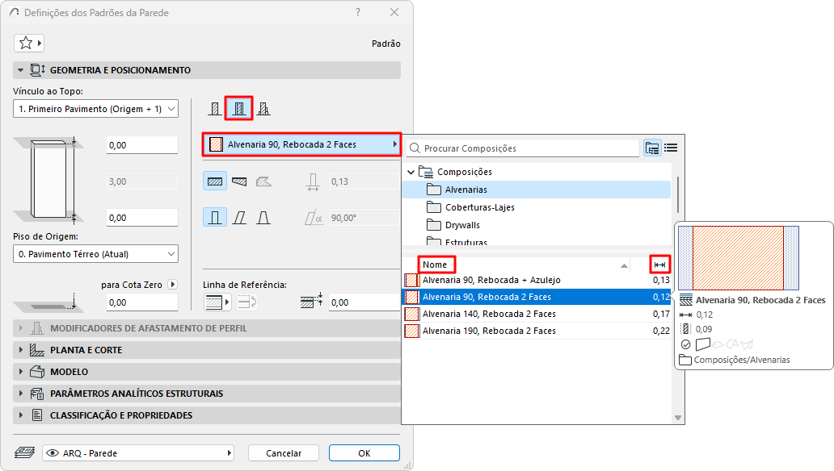Click the reference line offset 0,00 field
834x471 pixels.
tap(364, 302)
